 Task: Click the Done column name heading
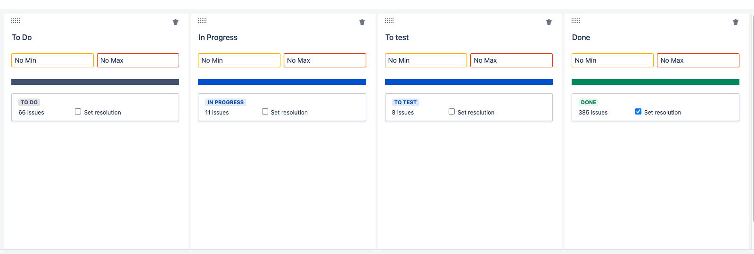click(x=581, y=37)
